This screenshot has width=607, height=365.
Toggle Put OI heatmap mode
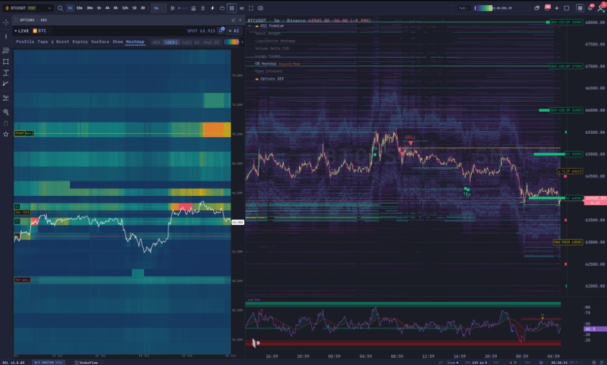[x=212, y=43]
